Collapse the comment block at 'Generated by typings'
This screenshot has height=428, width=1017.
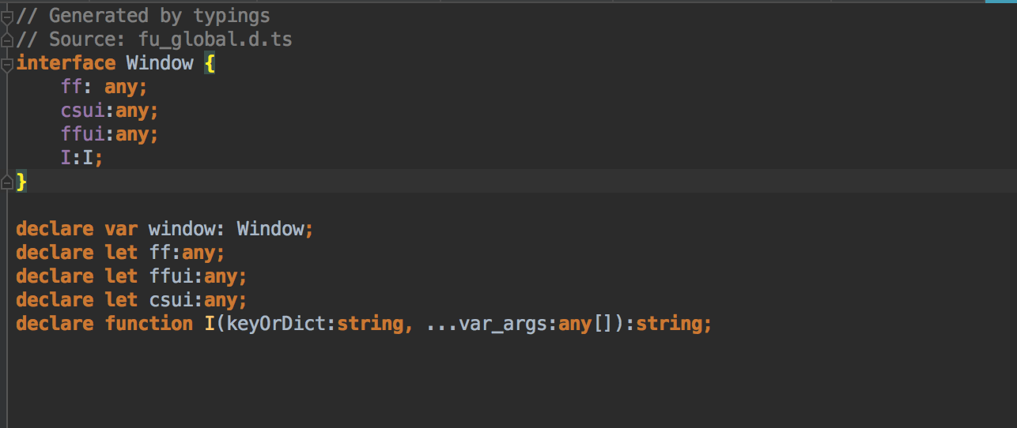coord(7,16)
